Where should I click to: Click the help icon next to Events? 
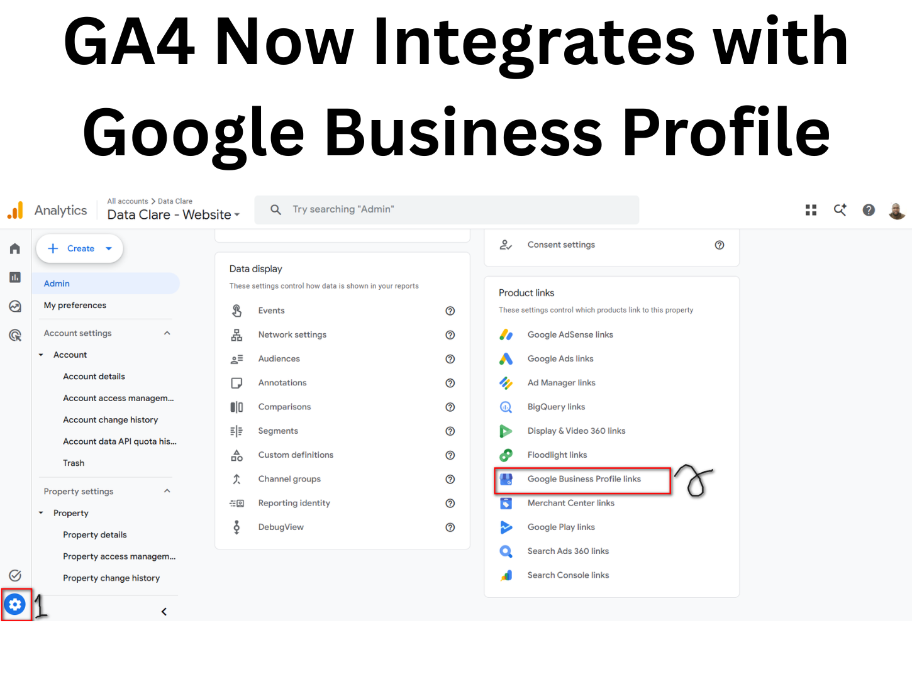pyautogui.click(x=450, y=311)
